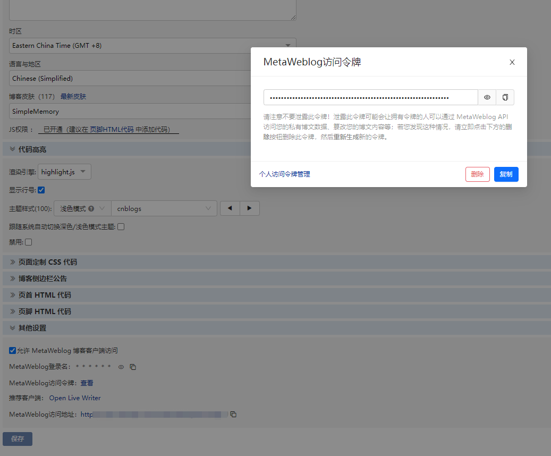Check the 禁用 checkbox

(x=29, y=242)
